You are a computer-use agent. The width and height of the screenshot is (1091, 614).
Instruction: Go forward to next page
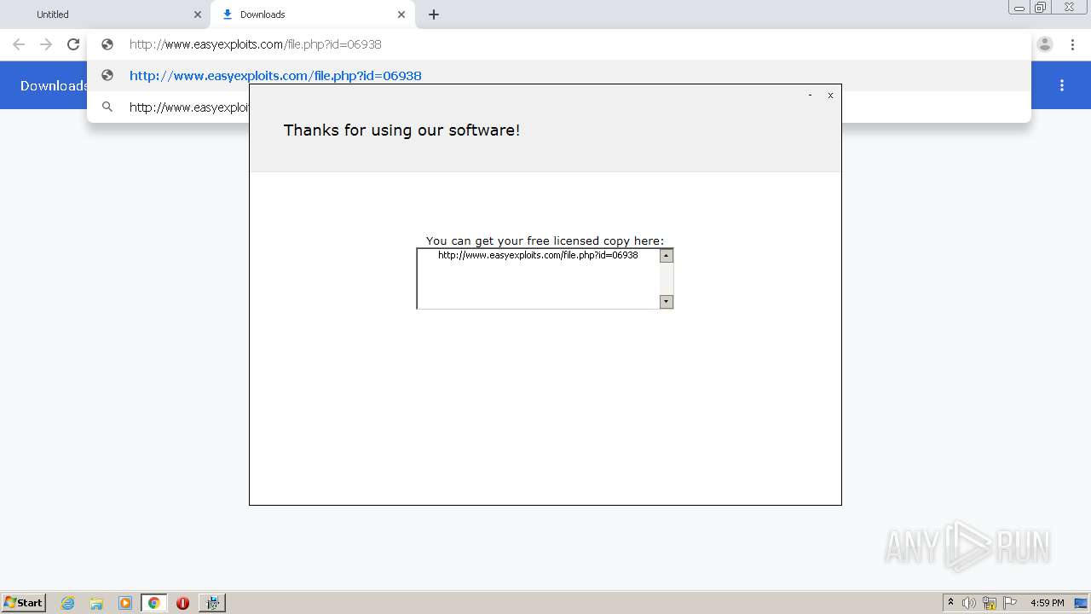pos(46,44)
